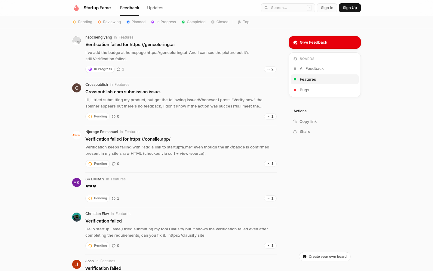Click the chat bubble icon in Create your own board
Screen dimensions: 433x271
305,257
